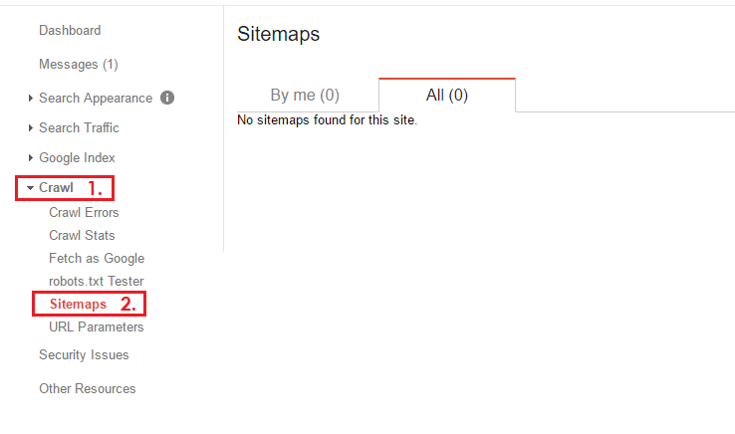Select Sitemaps in the Crawl menu

[x=79, y=305]
